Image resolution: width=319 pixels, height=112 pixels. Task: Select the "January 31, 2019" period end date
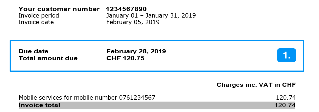point(170,16)
